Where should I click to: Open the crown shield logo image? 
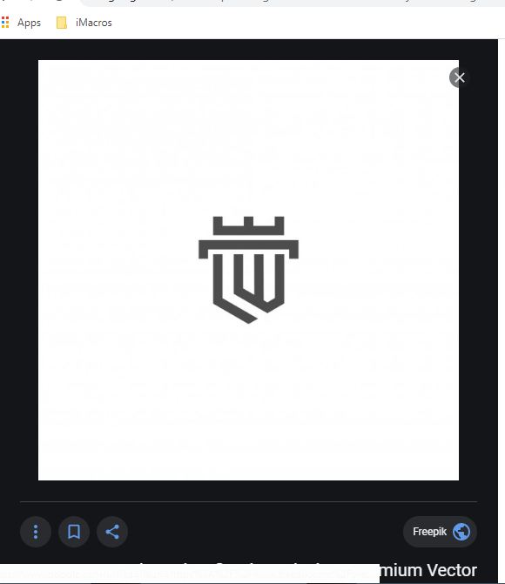click(249, 270)
